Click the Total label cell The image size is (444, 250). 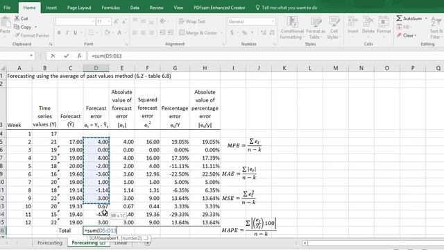click(71, 231)
